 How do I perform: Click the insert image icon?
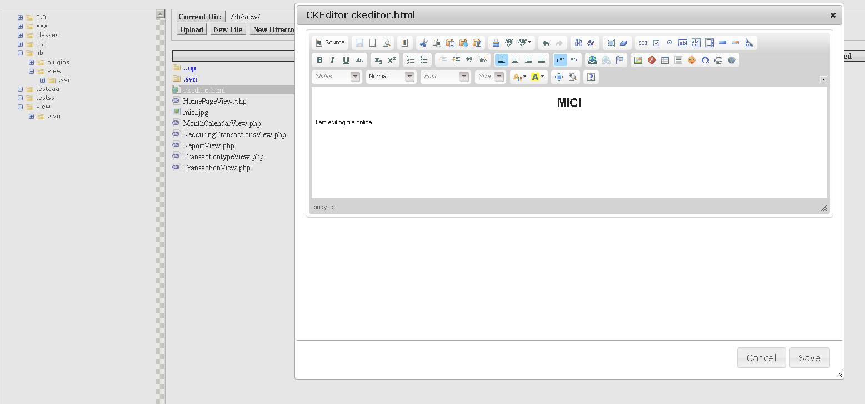[x=638, y=60]
